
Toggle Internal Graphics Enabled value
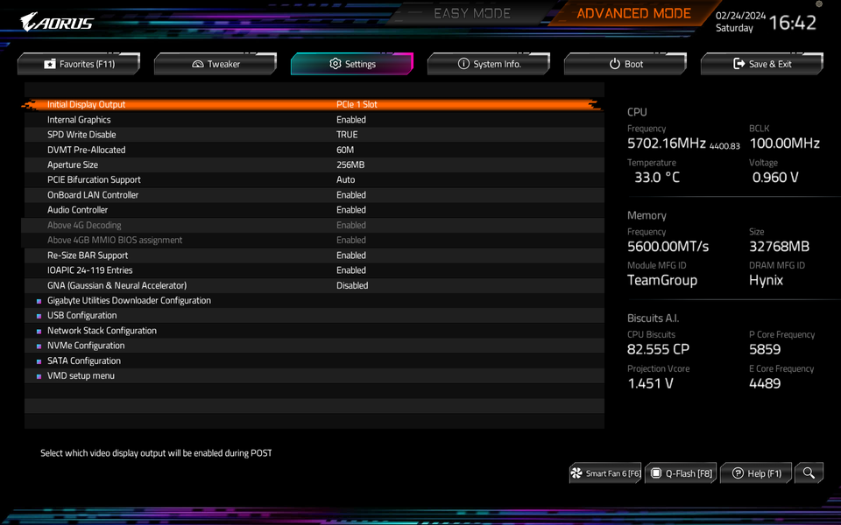[351, 120]
